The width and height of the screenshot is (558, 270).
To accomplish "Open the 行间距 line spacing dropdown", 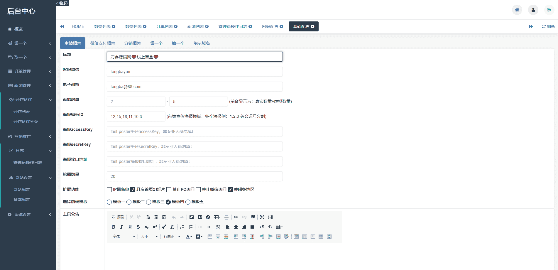I will 172,237.
